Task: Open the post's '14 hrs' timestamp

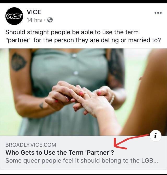Action: 34,20
